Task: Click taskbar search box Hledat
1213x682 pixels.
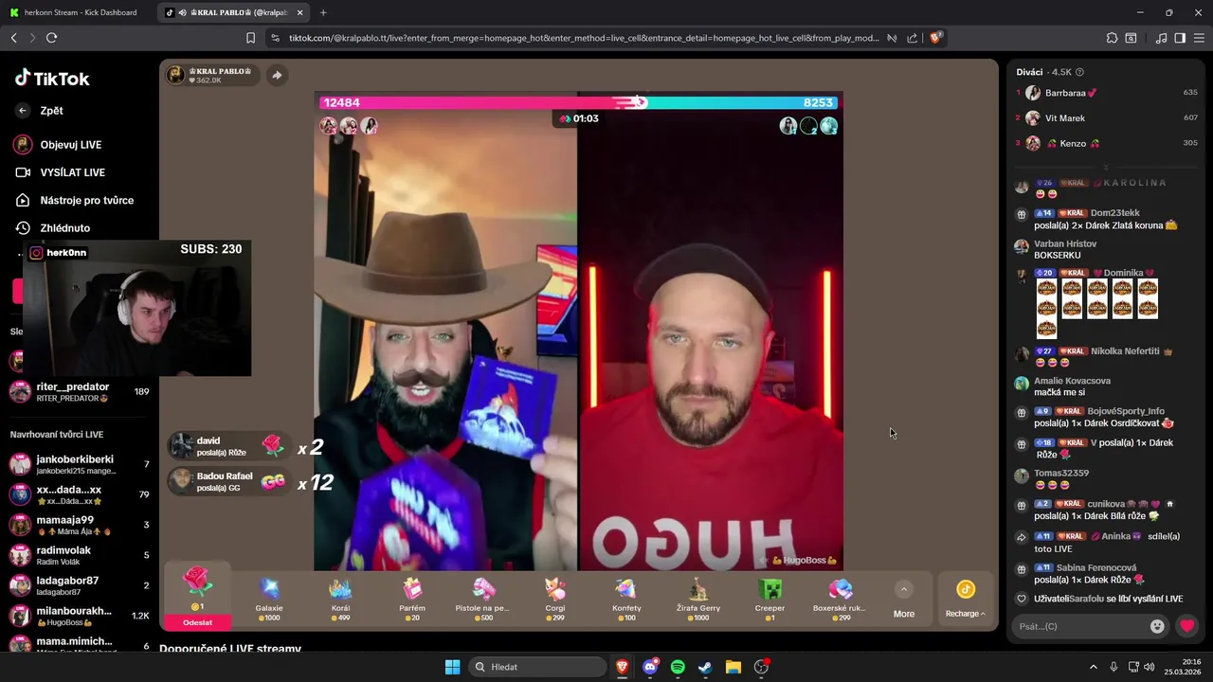Action: coord(538,667)
